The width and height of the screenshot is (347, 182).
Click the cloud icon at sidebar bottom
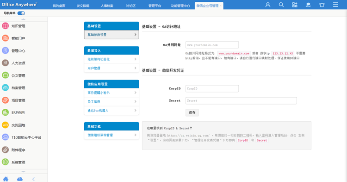[x=20, y=179]
